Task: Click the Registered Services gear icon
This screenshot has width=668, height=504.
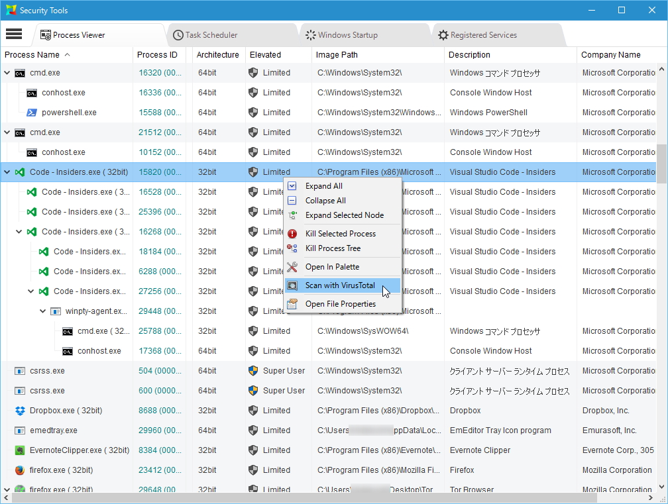Action: [443, 35]
